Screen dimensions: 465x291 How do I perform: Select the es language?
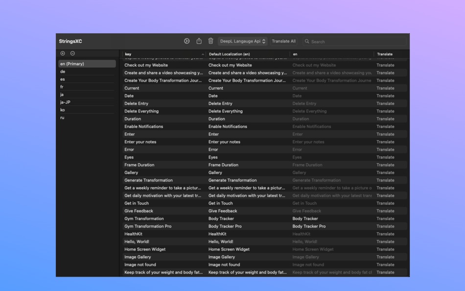pyautogui.click(x=87, y=79)
